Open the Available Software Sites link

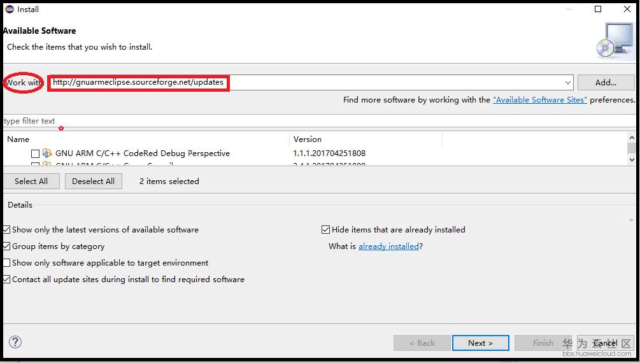pyautogui.click(x=540, y=99)
